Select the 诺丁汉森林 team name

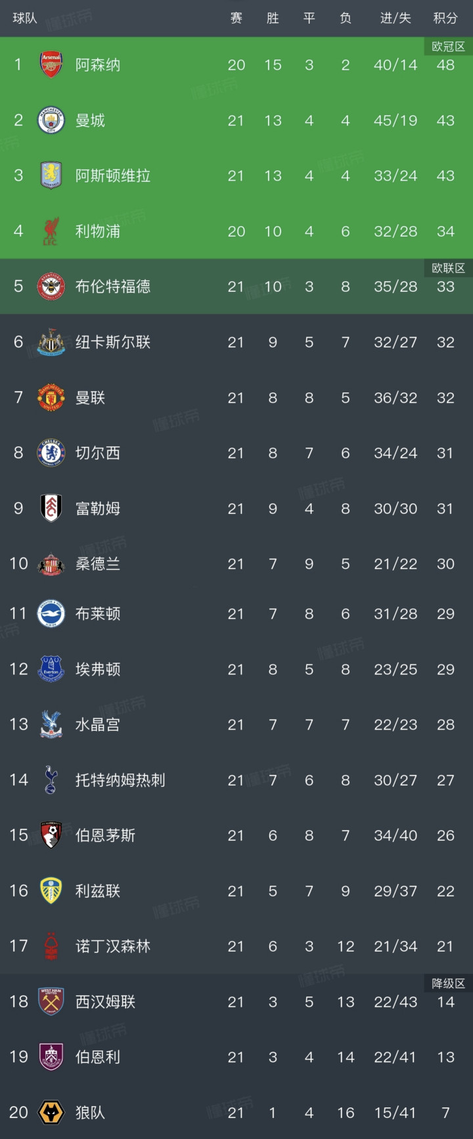113,946
